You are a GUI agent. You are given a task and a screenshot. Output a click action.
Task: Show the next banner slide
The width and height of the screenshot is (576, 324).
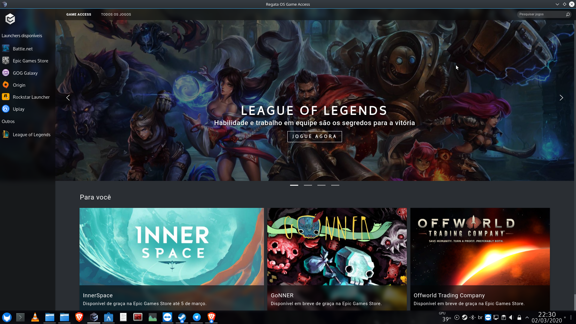[561, 97]
